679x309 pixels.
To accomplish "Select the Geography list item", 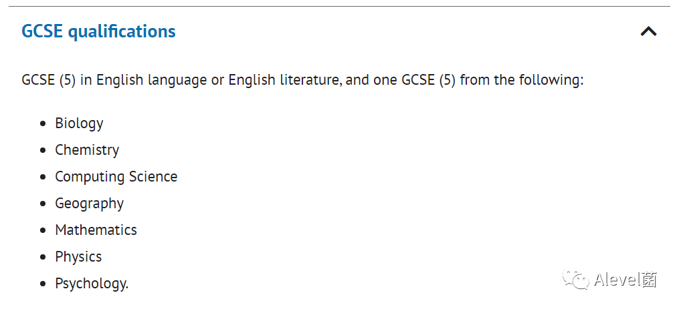I will 89,204.
